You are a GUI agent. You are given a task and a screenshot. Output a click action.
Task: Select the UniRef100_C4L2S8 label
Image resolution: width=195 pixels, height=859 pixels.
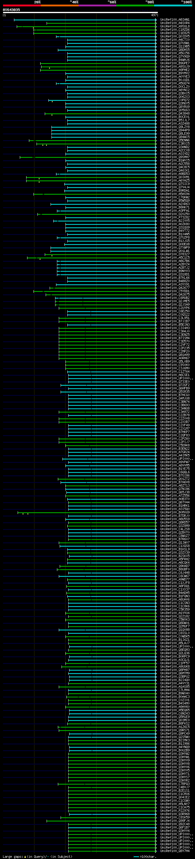tap(175, 529)
